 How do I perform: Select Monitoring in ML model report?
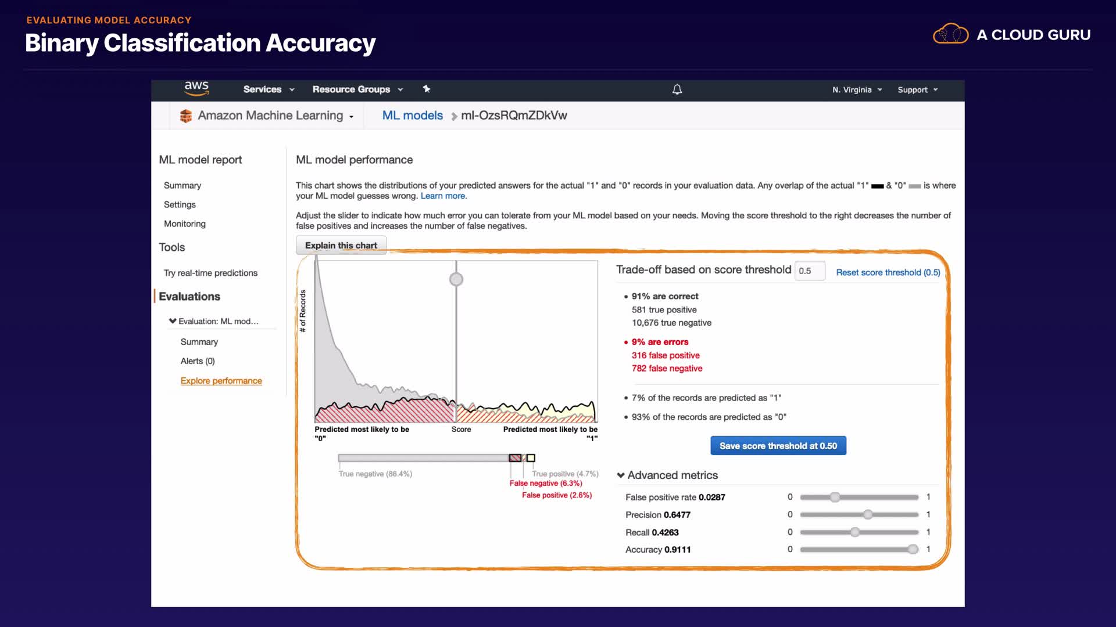point(185,224)
